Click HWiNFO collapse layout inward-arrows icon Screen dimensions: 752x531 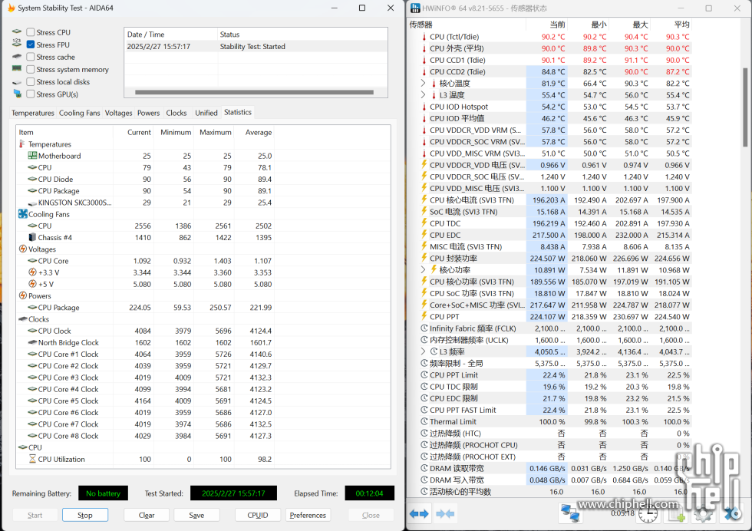[445, 513]
